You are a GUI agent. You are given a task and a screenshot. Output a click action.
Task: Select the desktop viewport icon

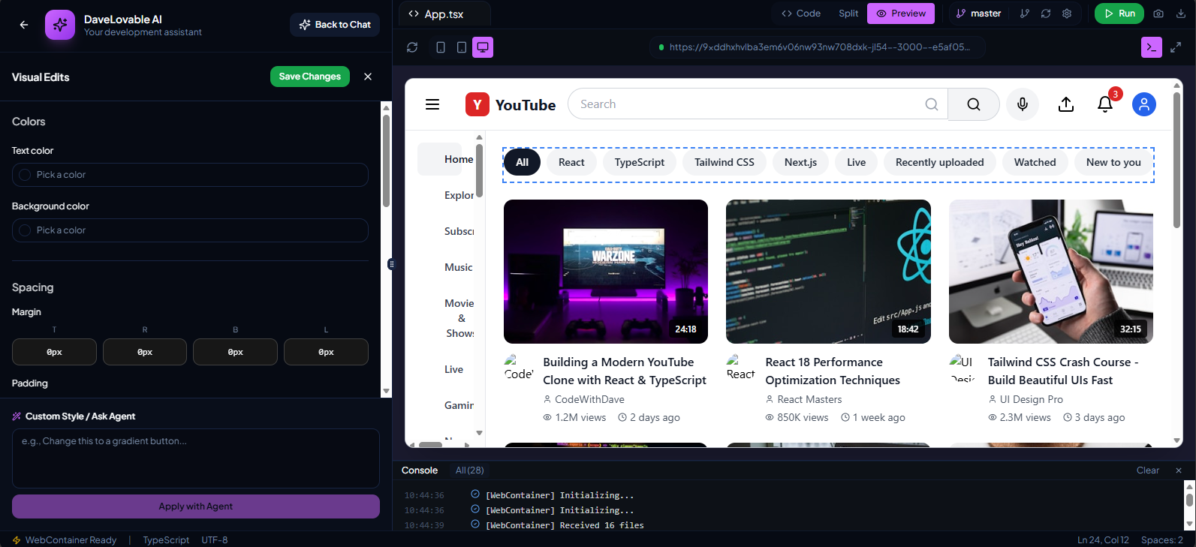[483, 47]
